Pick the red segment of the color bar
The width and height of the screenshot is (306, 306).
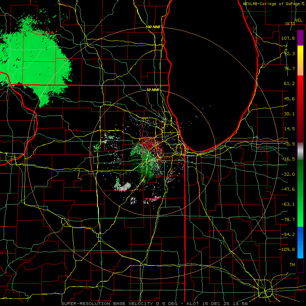tap(300, 109)
